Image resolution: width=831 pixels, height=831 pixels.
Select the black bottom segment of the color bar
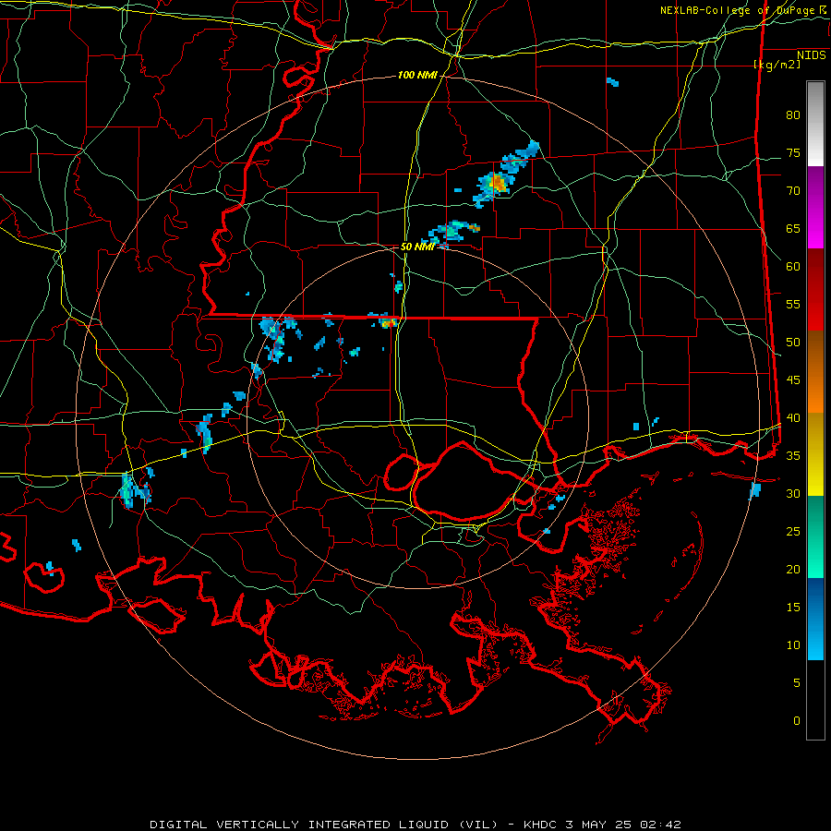pyautogui.click(x=815, y=700)
